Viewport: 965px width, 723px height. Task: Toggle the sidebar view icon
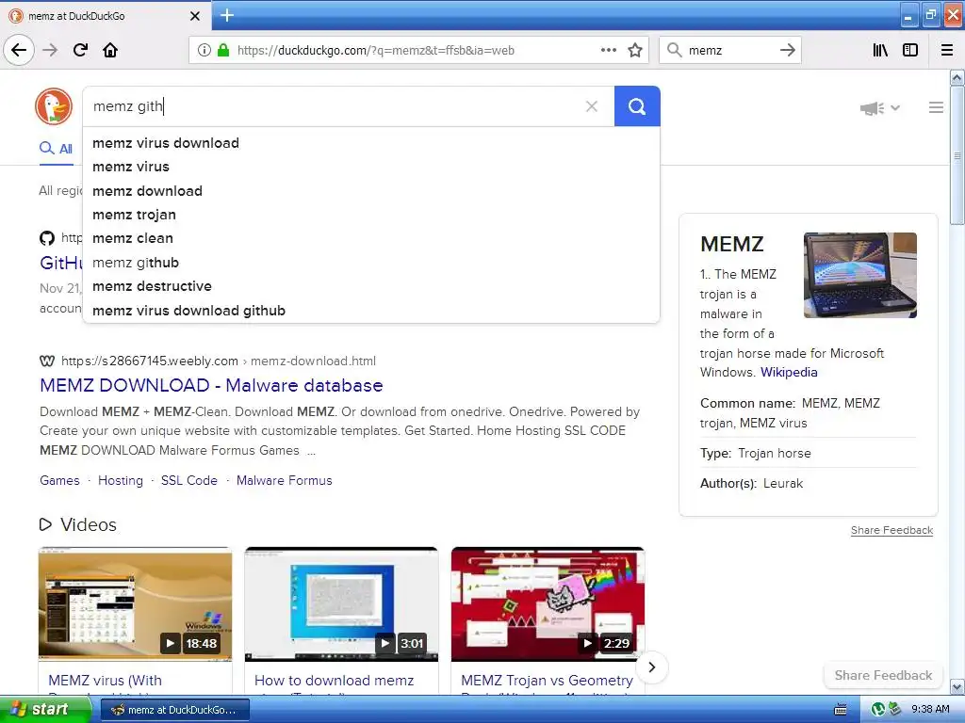(x=910, y=50)
